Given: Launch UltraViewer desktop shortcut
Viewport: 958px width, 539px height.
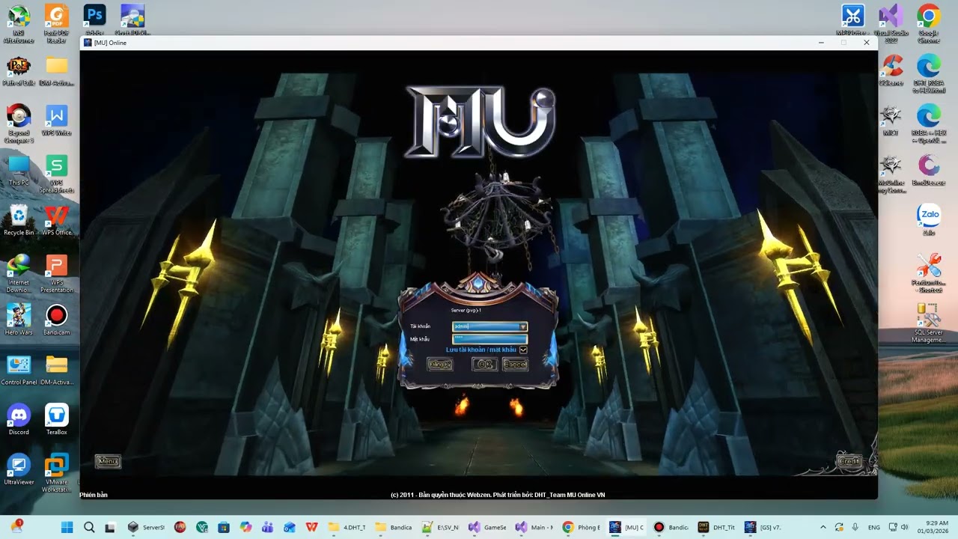Looking at the screenshot, I should point(19,469).
